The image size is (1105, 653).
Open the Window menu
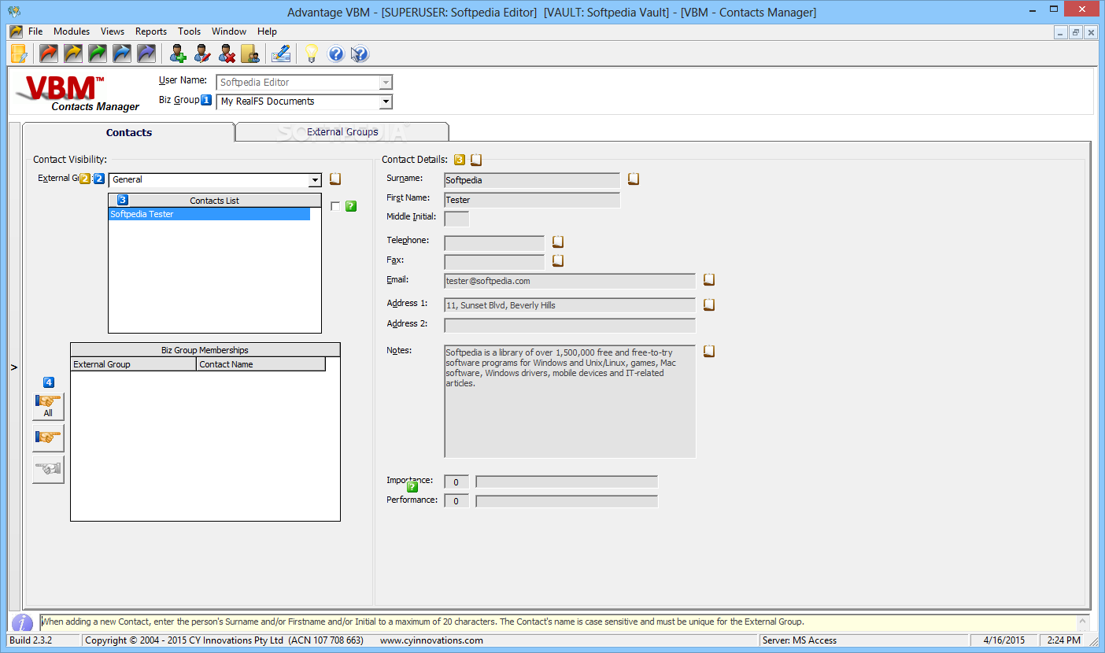(x=229, y=31)
